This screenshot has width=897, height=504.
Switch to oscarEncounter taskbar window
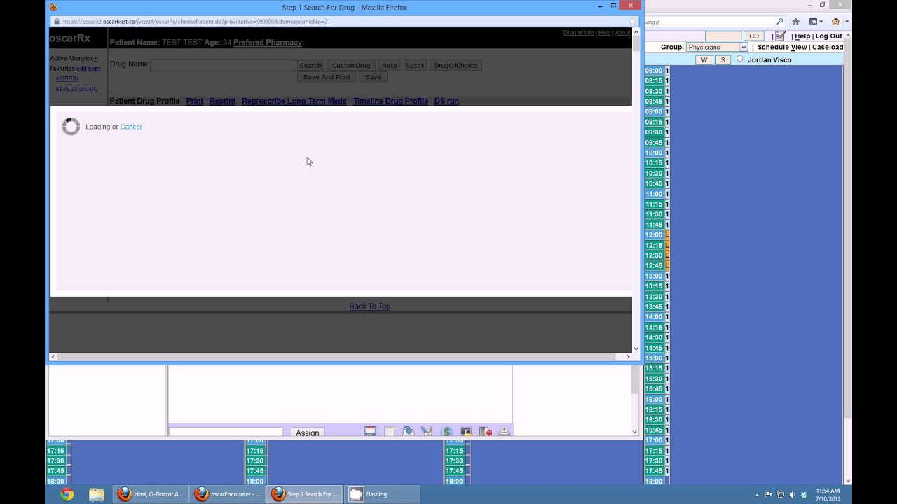tap(227, 494)
